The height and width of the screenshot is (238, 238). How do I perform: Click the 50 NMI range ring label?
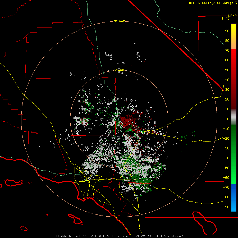point(119,70)
